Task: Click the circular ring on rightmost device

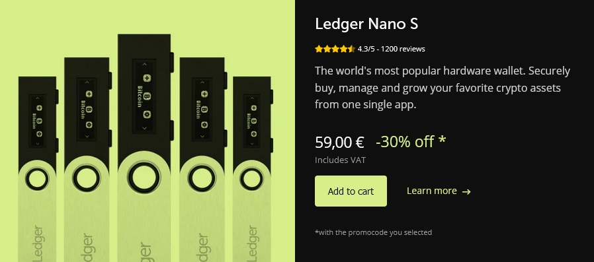Action: pos(251,180)
